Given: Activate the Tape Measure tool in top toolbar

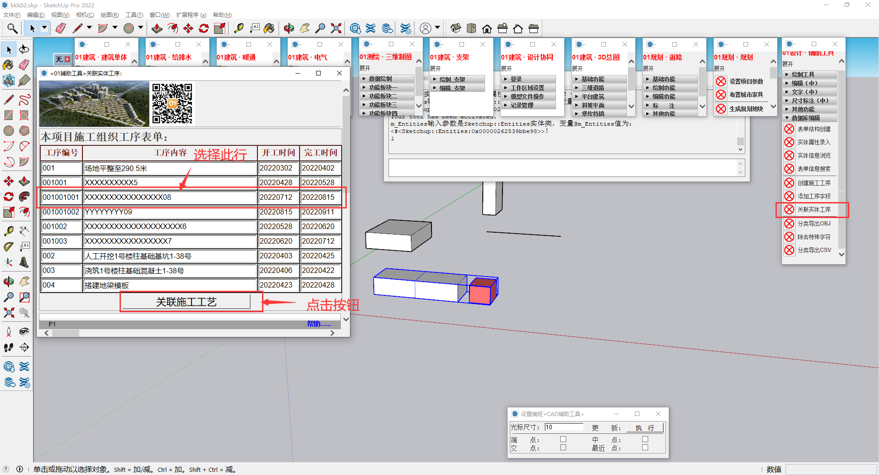Looking at the screenshot, I should coord(239,28).
